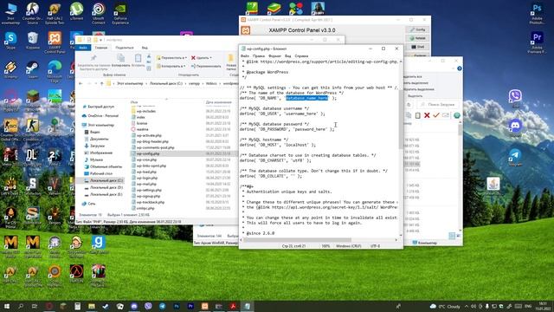Click the Explorer back navigation arrow
Viewport: 554px width, 312px height.
(x=81, y=83)
